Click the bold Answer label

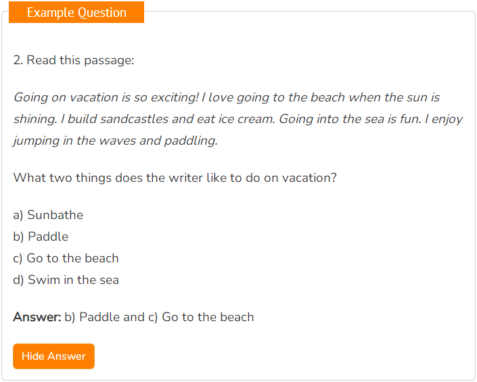pos(37,317)
